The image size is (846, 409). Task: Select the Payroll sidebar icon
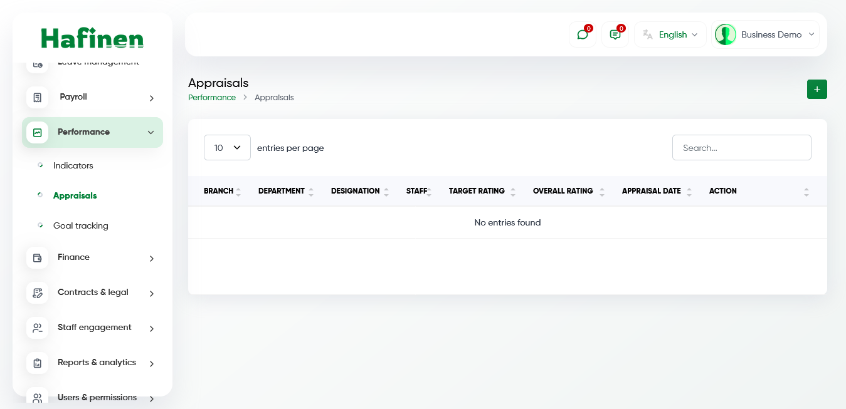(38, 97)
